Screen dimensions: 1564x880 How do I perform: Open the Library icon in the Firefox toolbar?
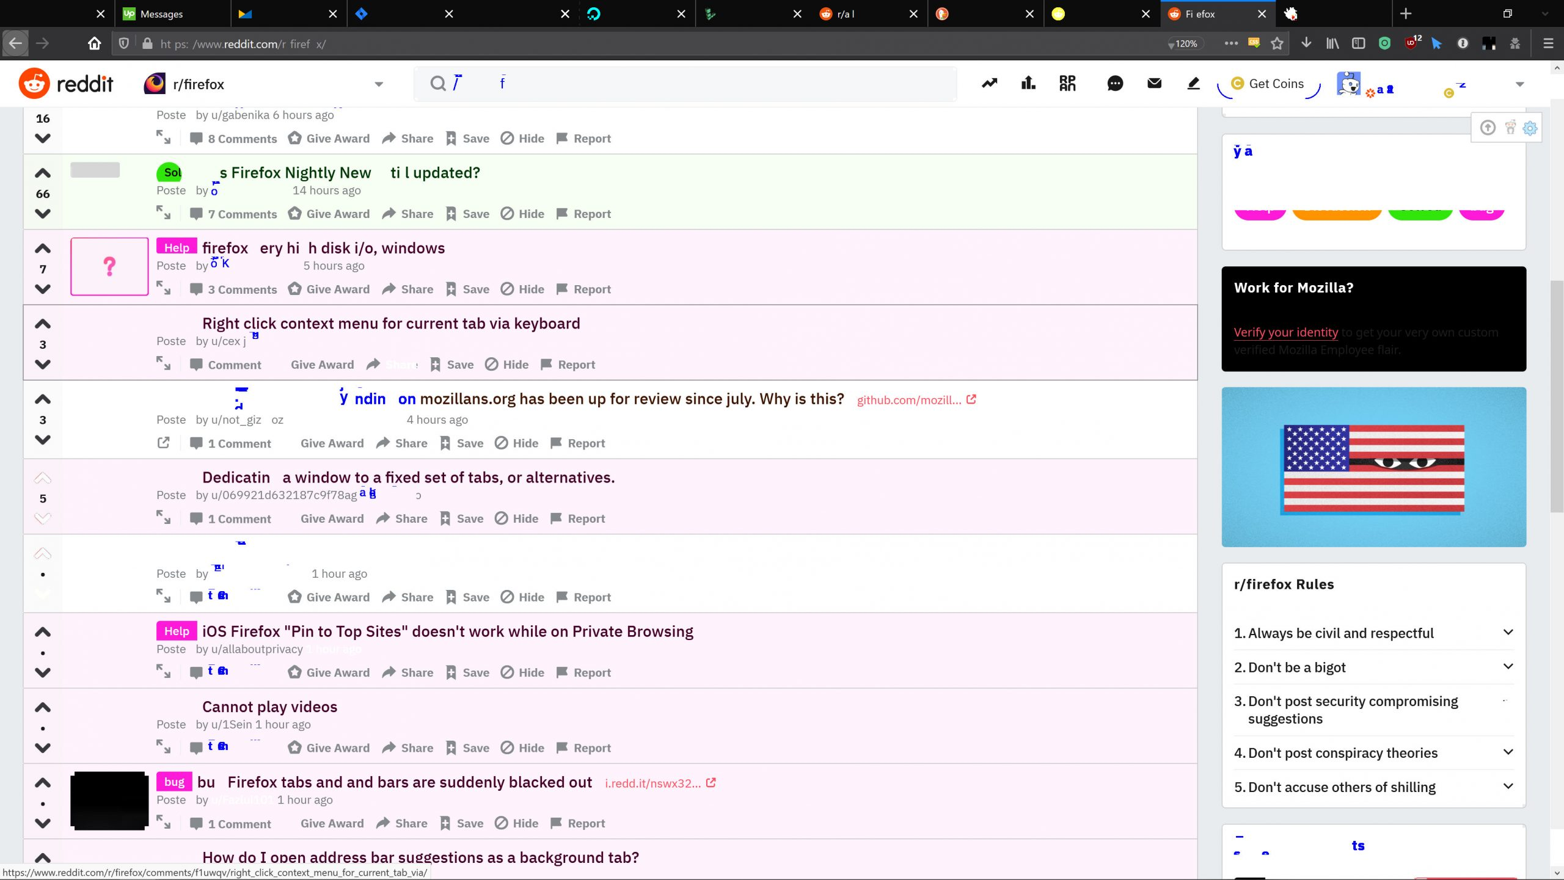(1332, 43)
